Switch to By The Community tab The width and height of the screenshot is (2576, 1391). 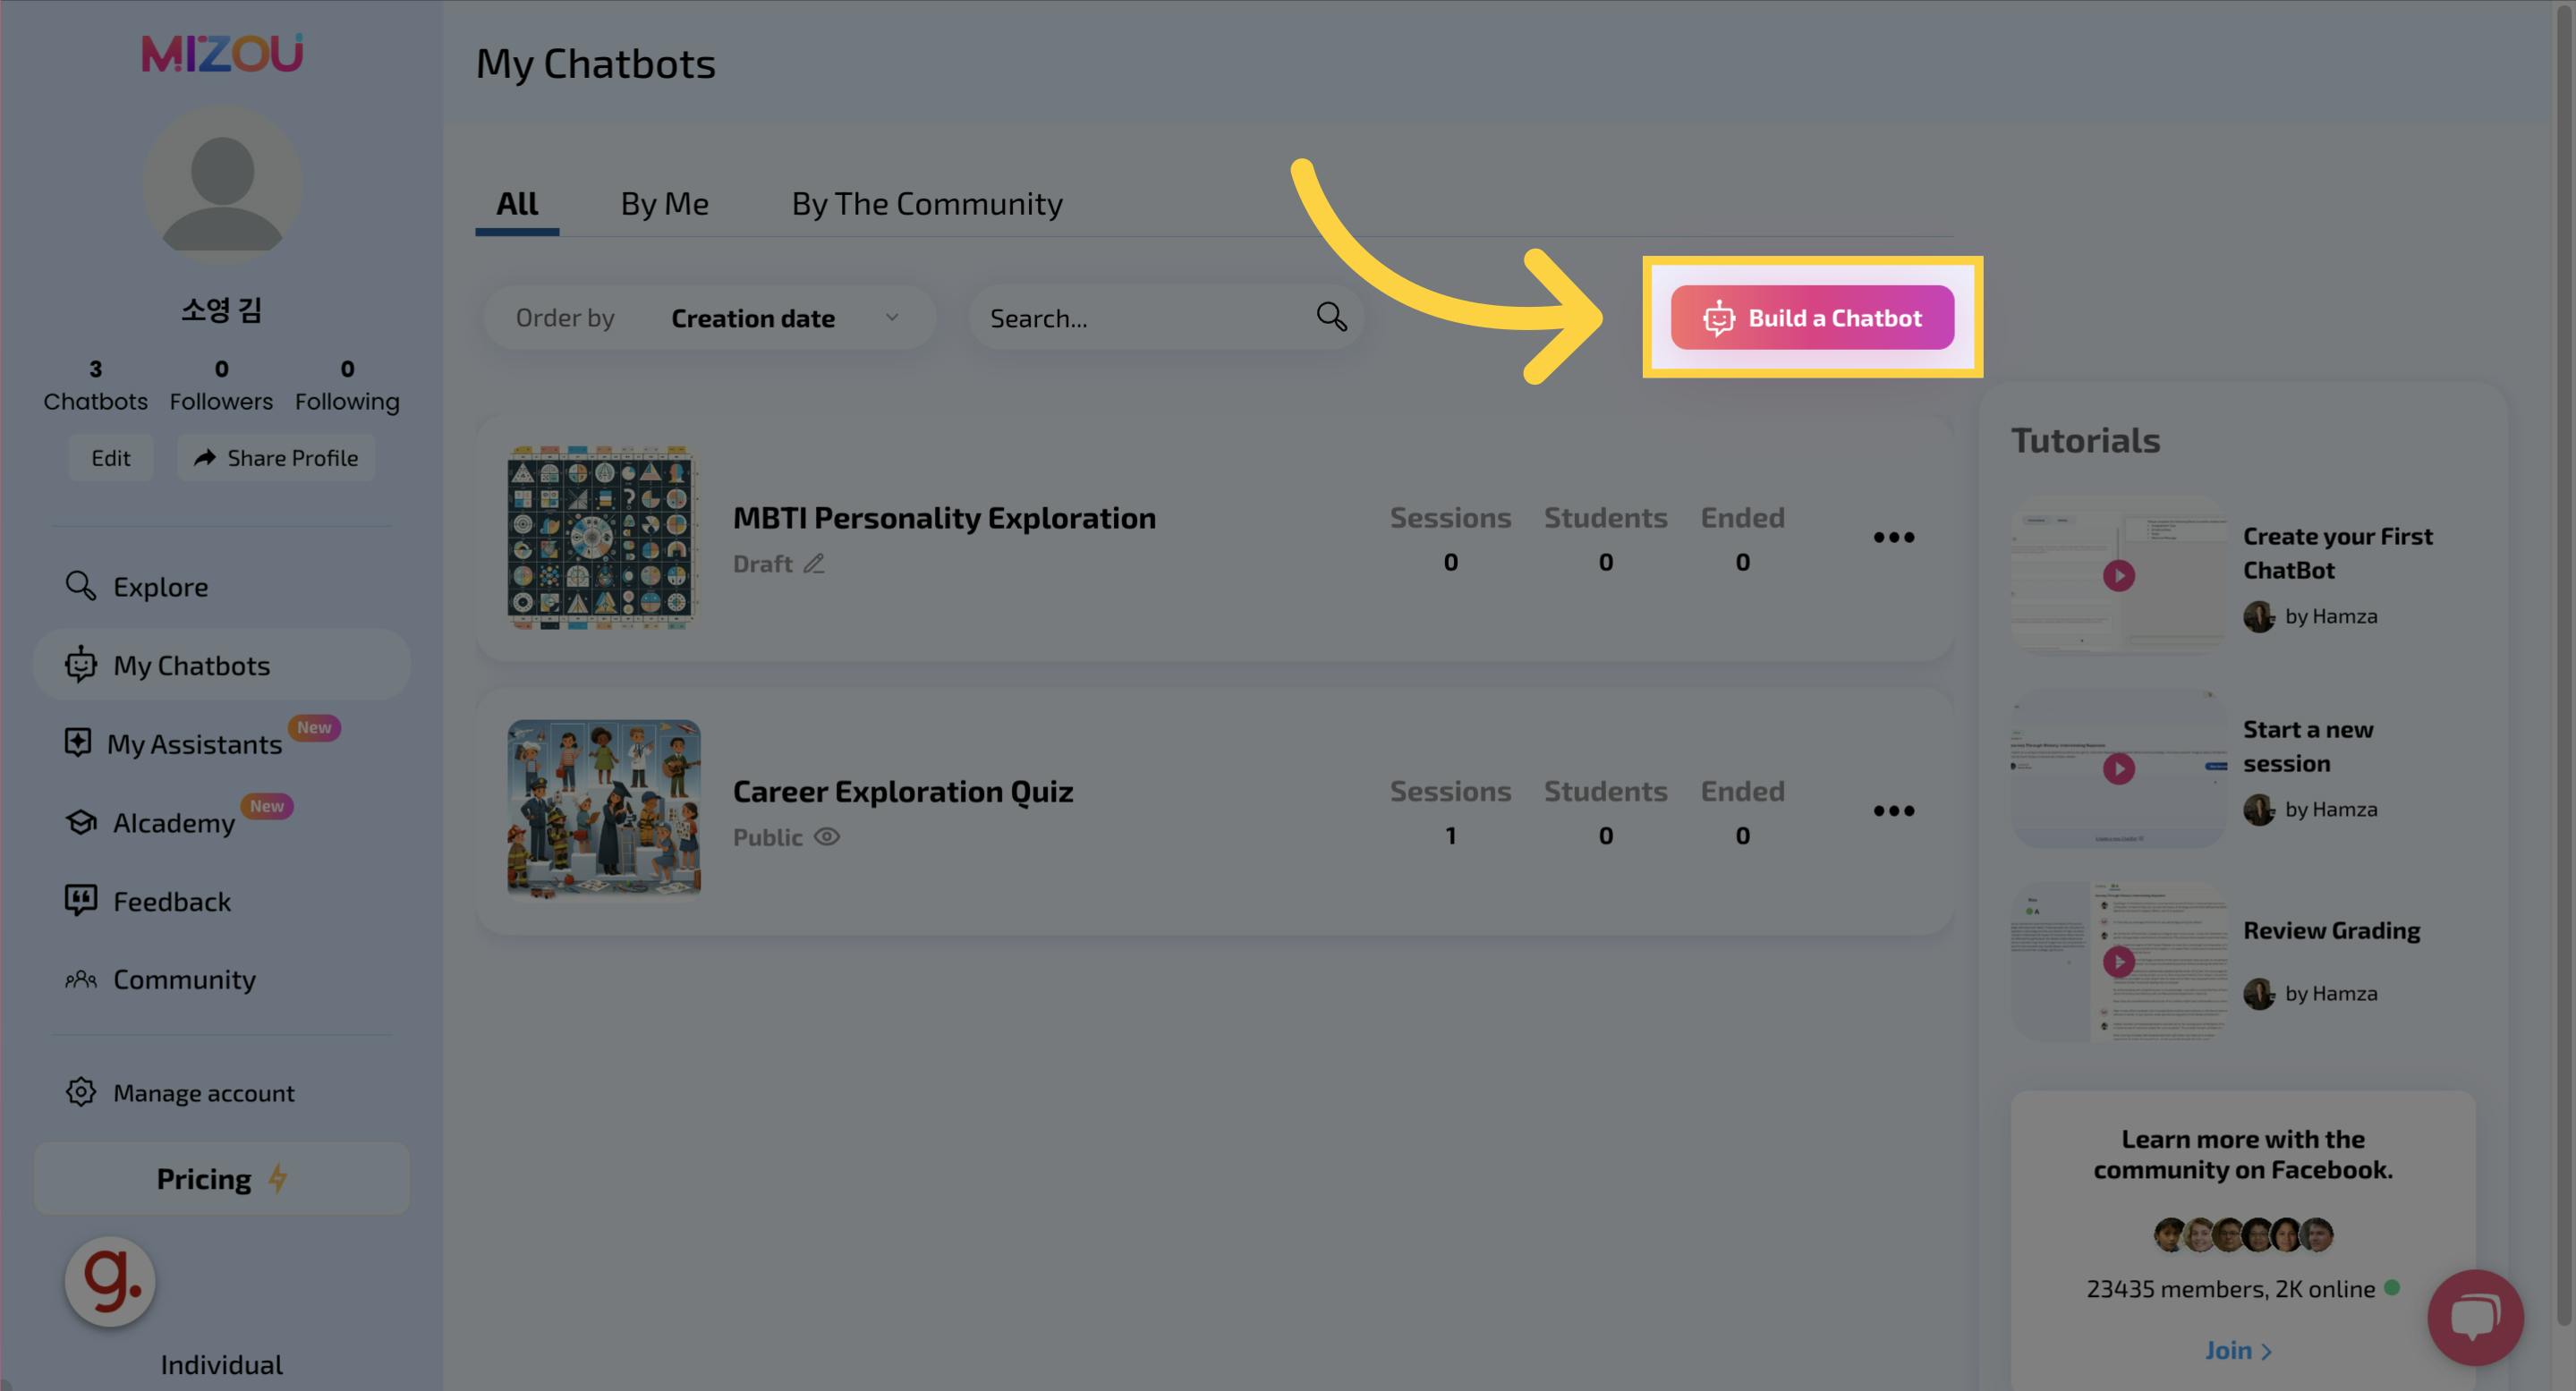(x=926, y=204)
